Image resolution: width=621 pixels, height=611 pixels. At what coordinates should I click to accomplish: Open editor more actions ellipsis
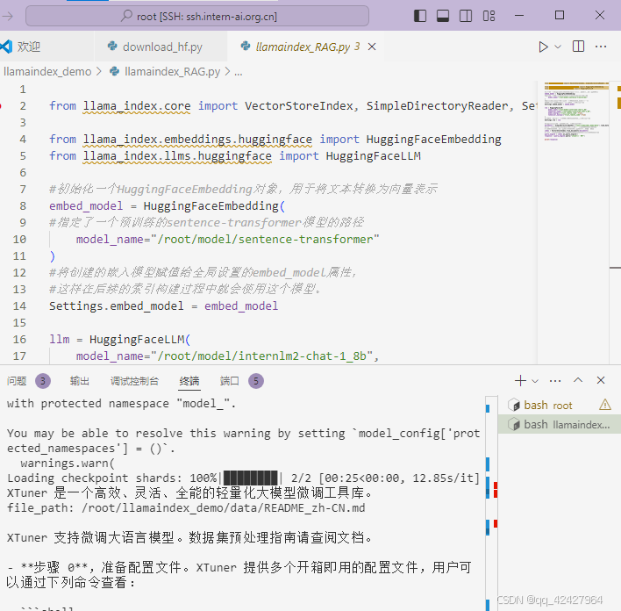601,47
